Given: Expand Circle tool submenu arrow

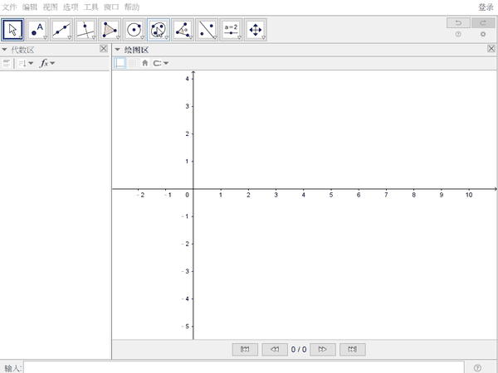Looking at the screenshot, I should tap(142, 38).
